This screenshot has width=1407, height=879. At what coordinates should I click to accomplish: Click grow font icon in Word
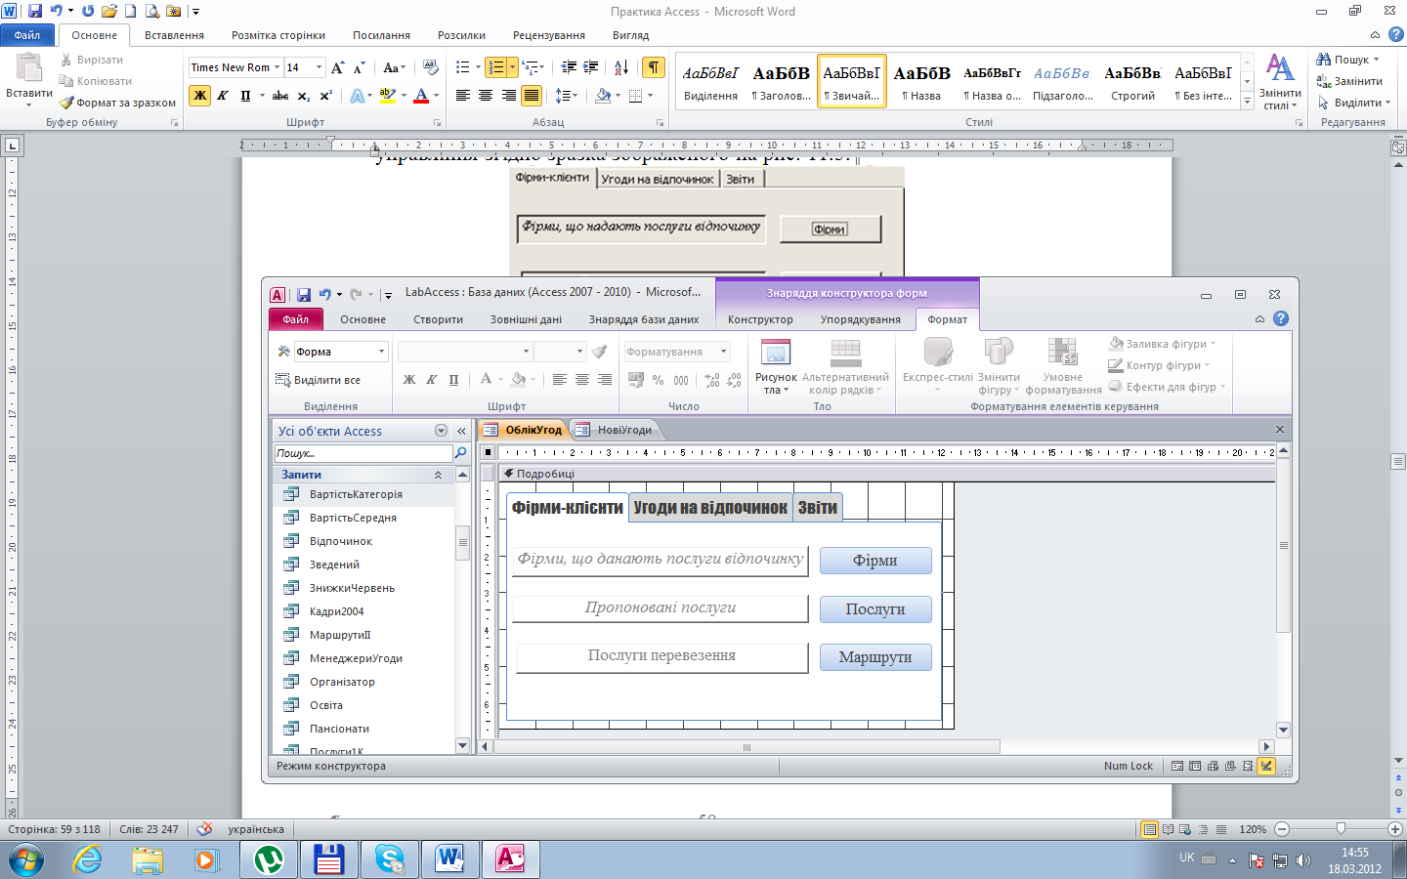coord(337,67)
